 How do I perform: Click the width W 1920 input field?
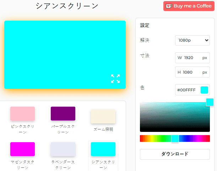point(192,58)
